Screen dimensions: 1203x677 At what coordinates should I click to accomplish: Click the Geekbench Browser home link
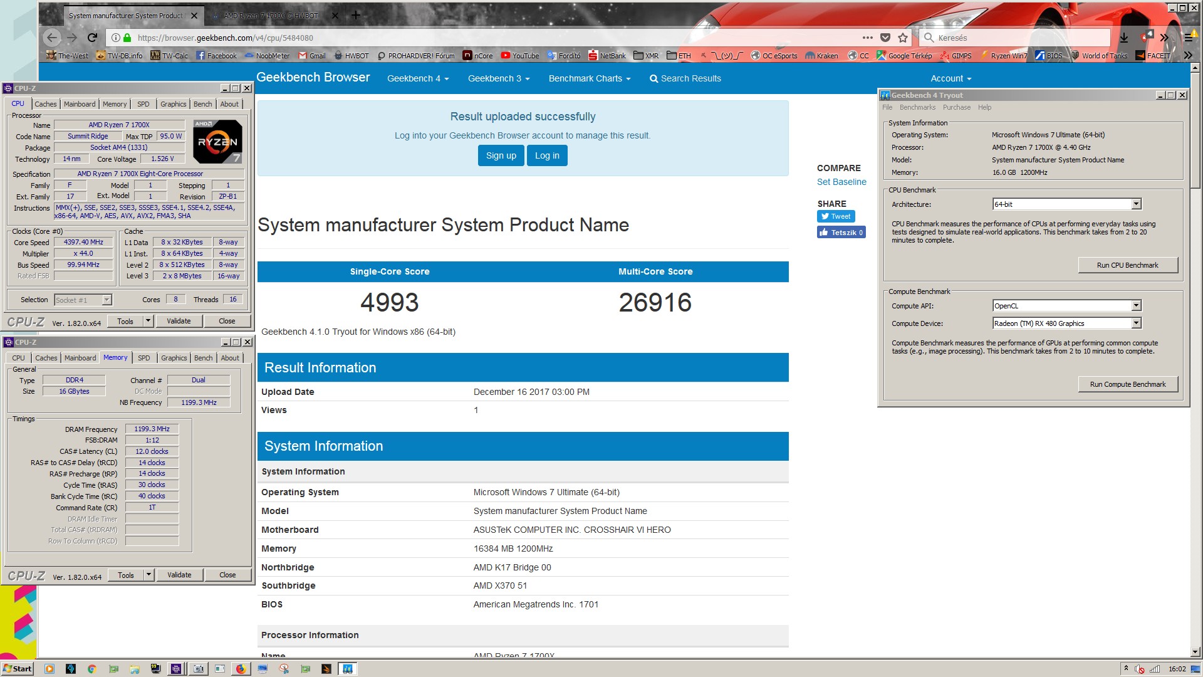(x=313, y=77)
